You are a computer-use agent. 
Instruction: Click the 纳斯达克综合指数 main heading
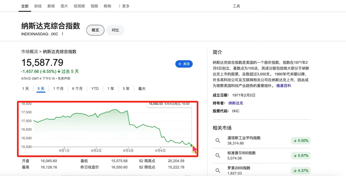click(51, 26)
